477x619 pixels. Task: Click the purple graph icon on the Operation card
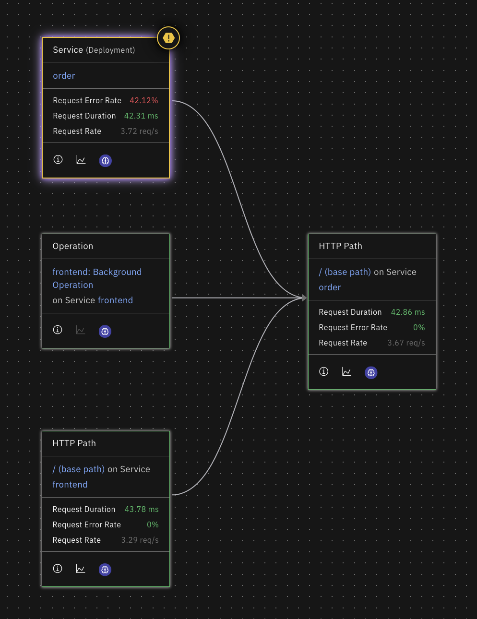pos(105,331)
